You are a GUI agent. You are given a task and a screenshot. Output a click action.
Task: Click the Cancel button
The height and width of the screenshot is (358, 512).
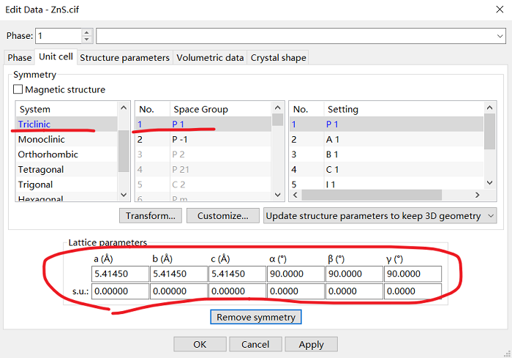click(255, 344)
